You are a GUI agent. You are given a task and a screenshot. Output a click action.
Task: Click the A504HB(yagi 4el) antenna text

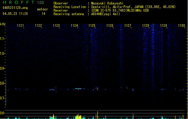pos(106,14)
